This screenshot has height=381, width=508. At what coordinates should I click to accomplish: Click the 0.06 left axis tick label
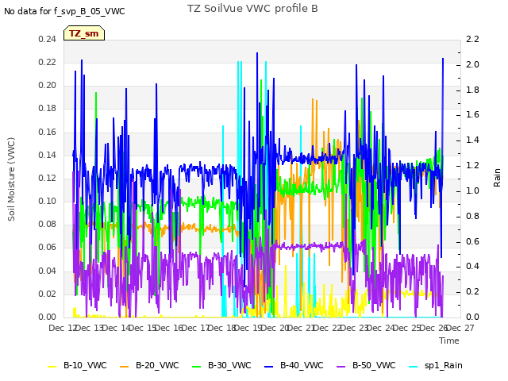tap(48, 247)
